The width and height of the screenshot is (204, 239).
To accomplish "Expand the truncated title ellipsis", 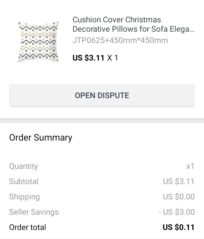I will tap(191, 29).
